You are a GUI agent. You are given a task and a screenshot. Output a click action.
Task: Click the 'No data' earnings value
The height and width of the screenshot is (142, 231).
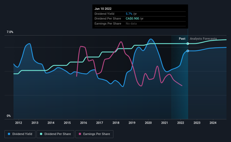pos(131,23)
